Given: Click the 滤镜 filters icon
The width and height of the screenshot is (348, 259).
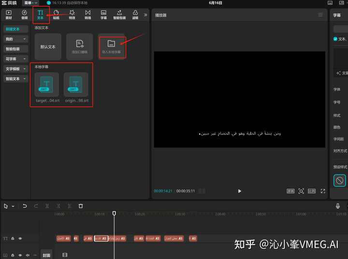Looking at the screenshot, I should [135, 14].
